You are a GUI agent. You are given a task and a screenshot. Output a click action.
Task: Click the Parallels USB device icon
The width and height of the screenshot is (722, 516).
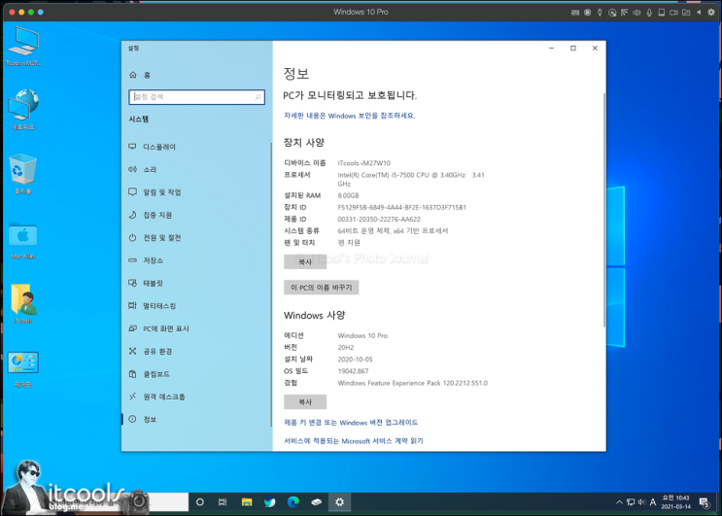point(600,13)
